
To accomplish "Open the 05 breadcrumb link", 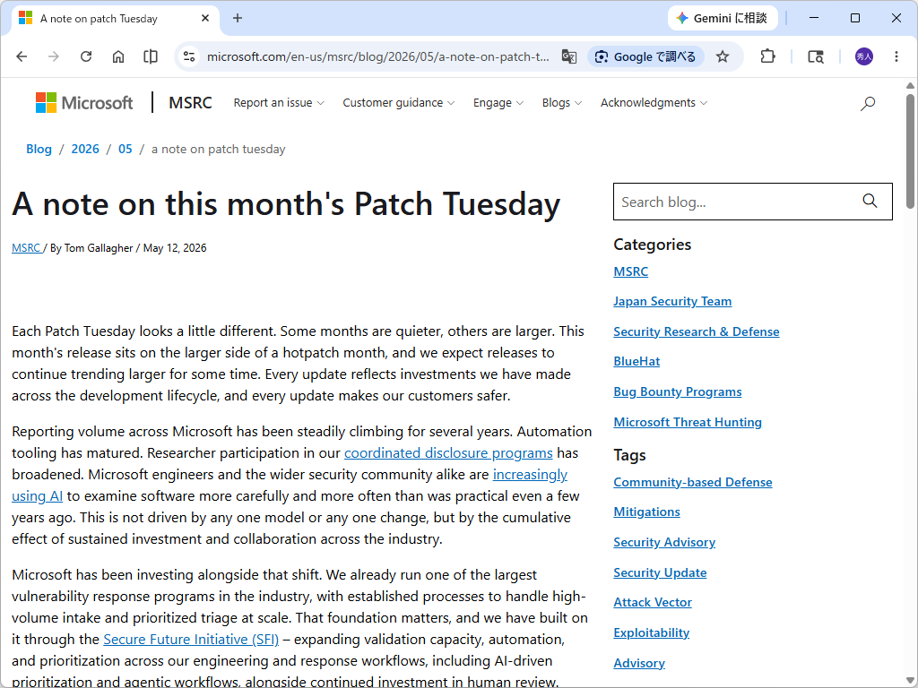I will point(126,150).
